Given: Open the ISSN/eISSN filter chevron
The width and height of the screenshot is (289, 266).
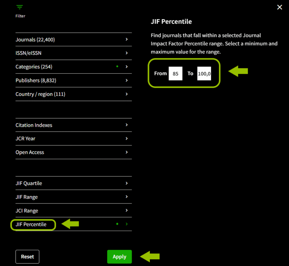Looking at the screenshot, I should click(x=126, y=53).
